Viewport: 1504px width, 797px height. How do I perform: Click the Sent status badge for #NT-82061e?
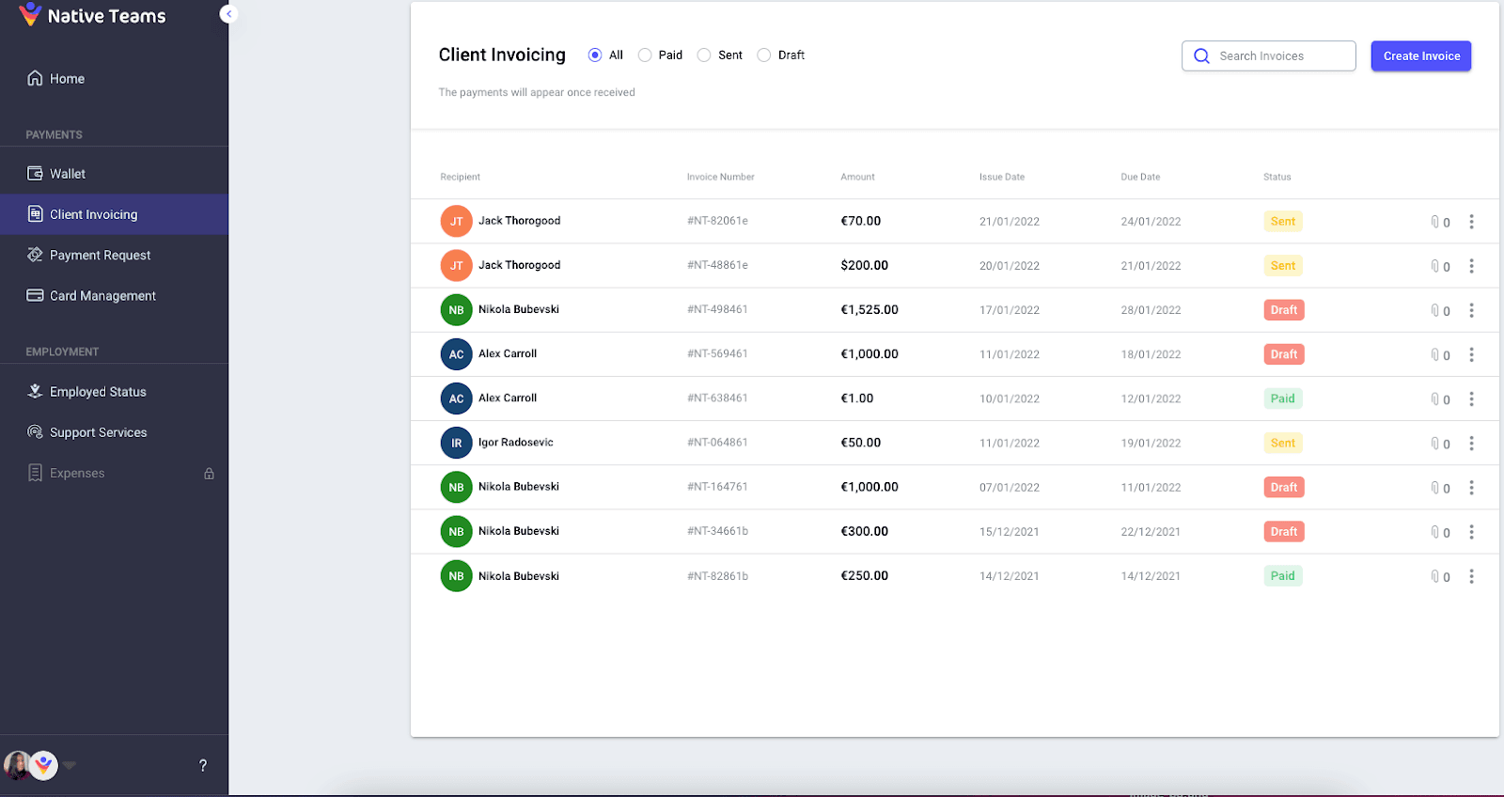tap(1283, 222)
